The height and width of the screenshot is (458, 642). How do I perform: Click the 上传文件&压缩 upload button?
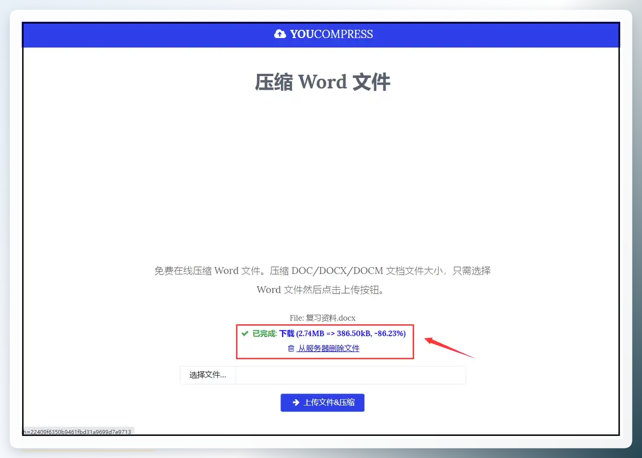(322, 403)
